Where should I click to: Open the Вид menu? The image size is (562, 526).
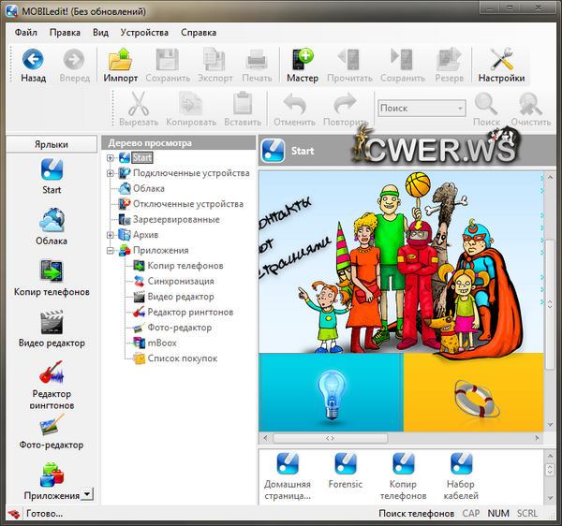click(x=101, y=33)
